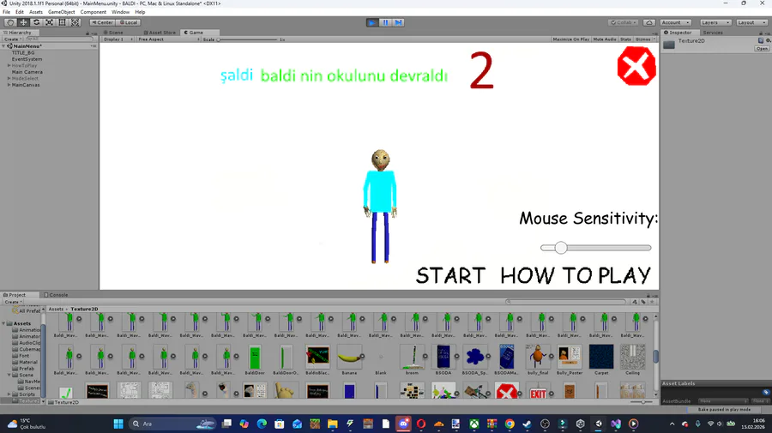772x433 pixels.
Task: Switch to the Asset Store tab
Action: click(x=160, y=33)
